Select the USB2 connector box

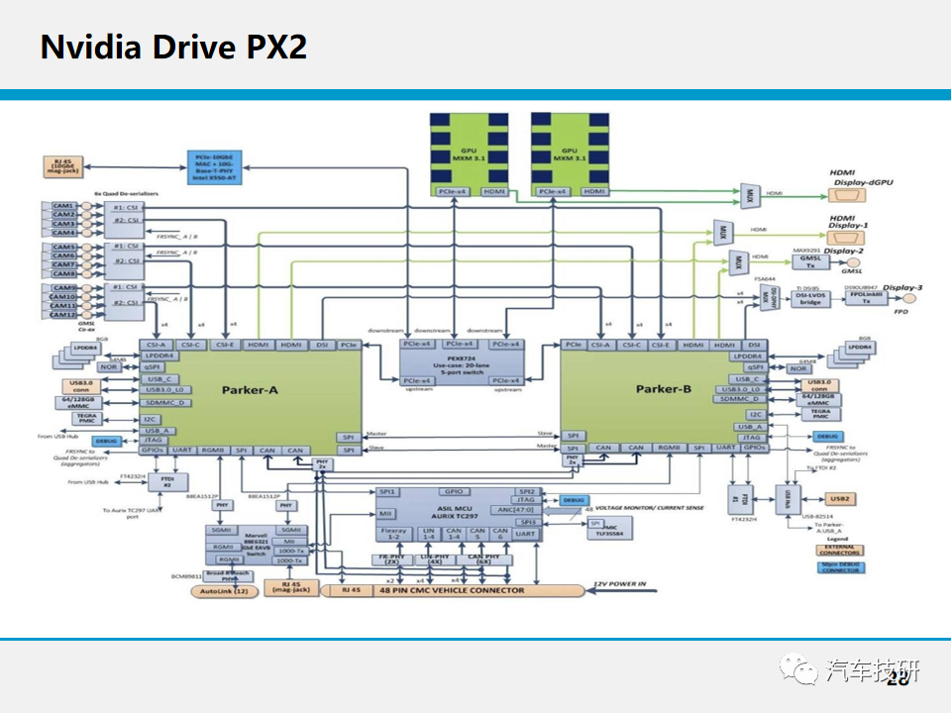pos(840,499)
